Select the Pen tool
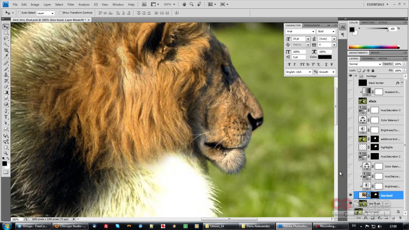 pyautogui.click(x=6, y=111)
